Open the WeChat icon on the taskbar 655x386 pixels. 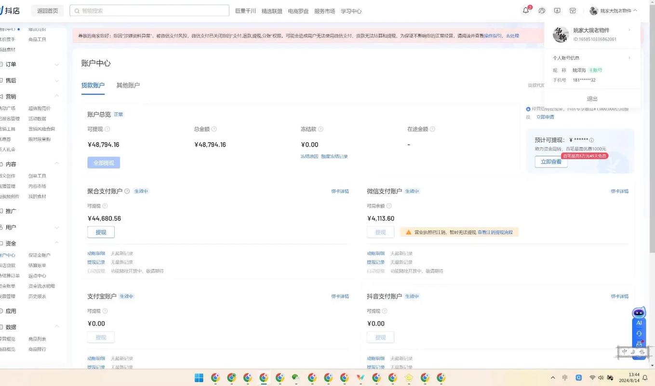tap(295, 377)
